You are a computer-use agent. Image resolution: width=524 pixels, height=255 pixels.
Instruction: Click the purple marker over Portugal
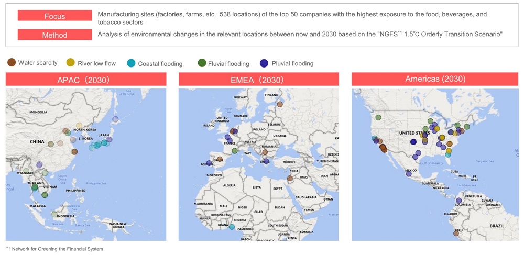point(210,163)
